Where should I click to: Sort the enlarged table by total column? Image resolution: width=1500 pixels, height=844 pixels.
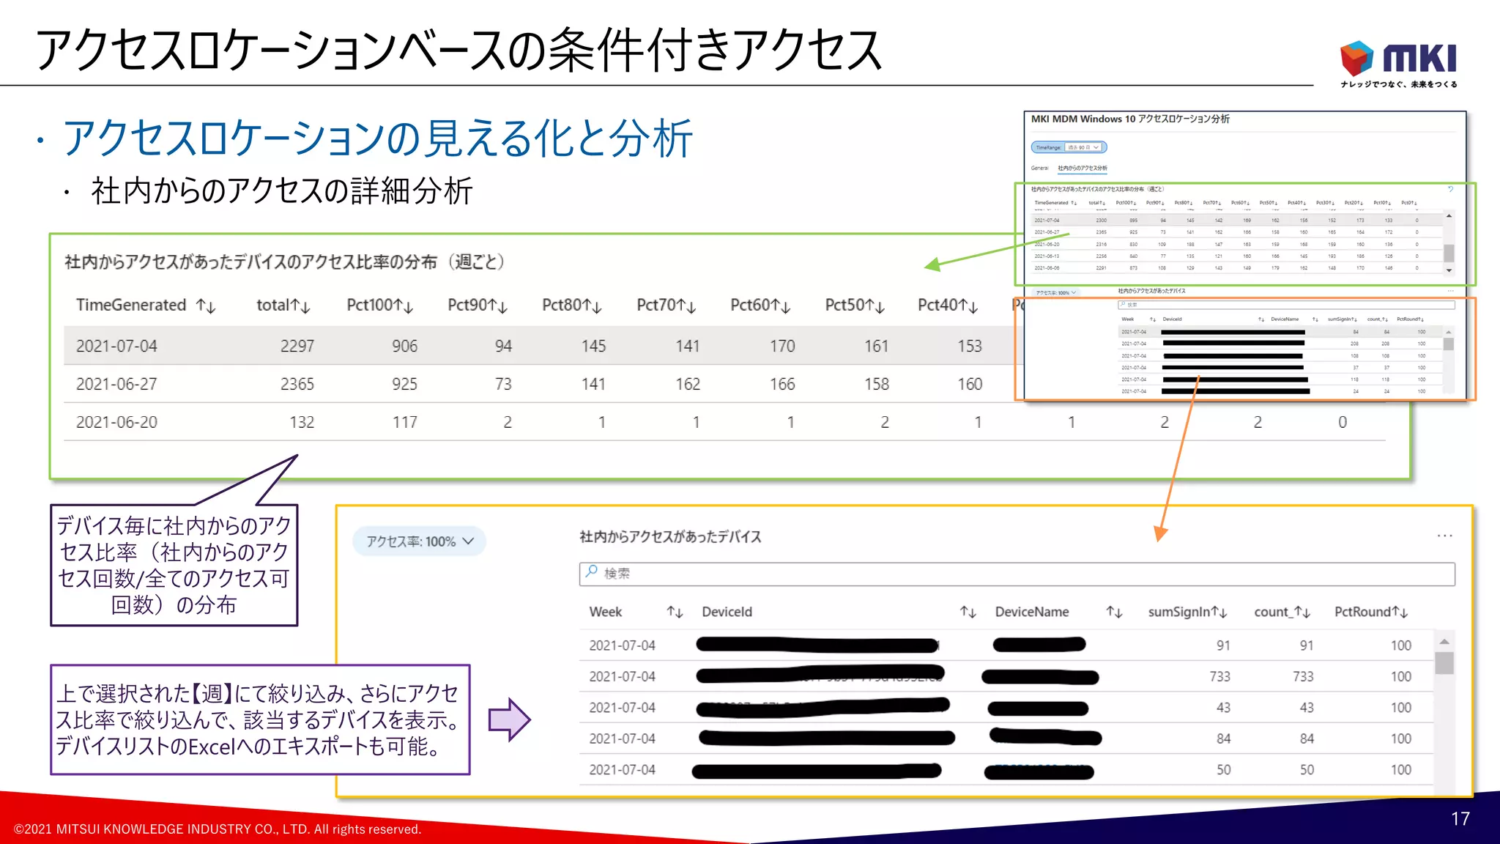[283, 306]
